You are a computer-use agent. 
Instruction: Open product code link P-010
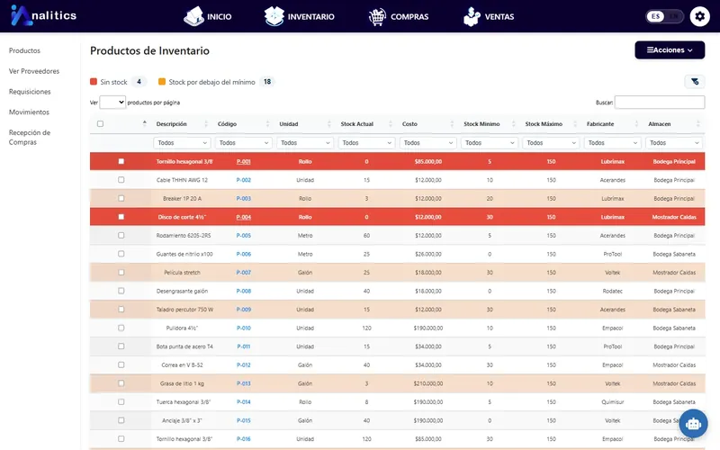click(243, 328)
